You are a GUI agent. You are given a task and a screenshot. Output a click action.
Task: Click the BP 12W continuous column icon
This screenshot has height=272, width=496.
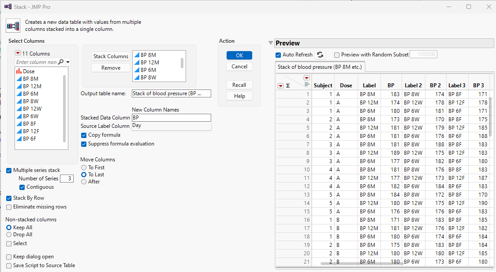pyautogui.click(x=19, y=108)
